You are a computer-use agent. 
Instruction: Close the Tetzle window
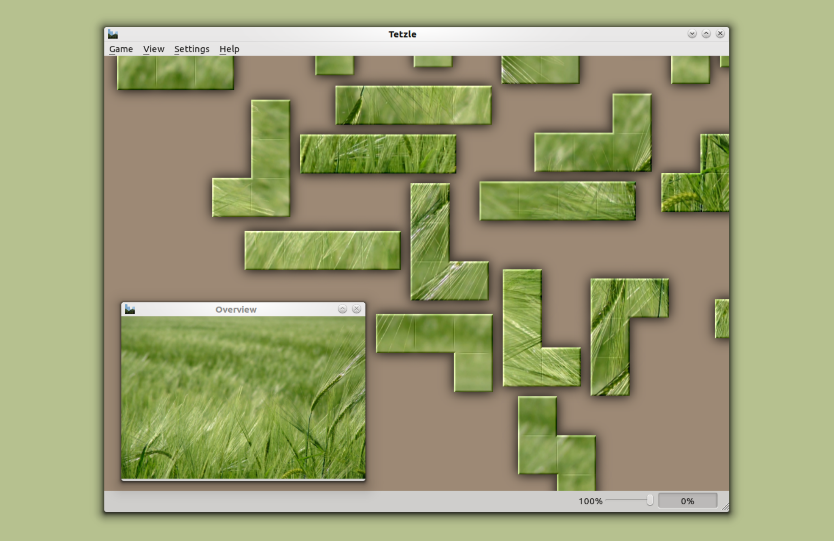pyautogui.click(x=720, y=34)
